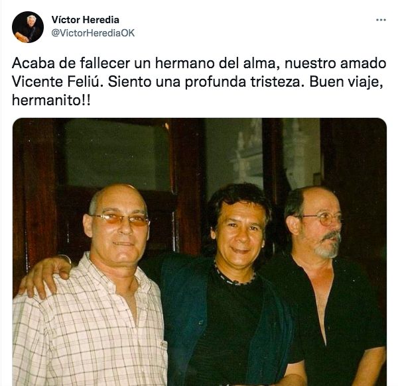Click the words "nuestro amado" in the tweet
Image resolution: width=398 pixels, height=386 pixels.
335,63
